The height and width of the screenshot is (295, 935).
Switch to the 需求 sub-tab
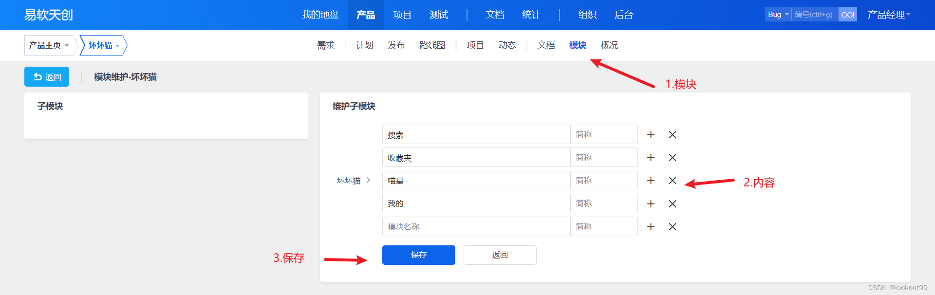(x=326, y=45)
